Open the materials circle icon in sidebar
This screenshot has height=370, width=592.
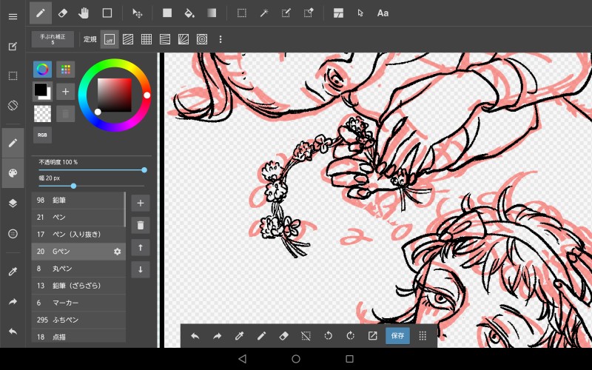point(13,234)
